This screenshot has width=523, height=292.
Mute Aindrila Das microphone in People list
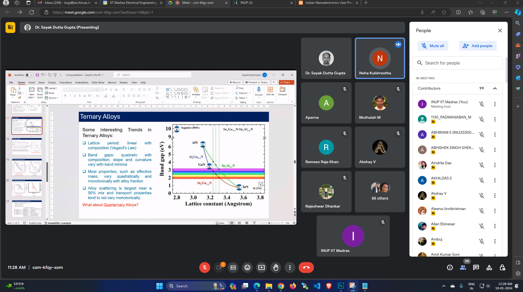pyautogui.click(x=482, y=165)
